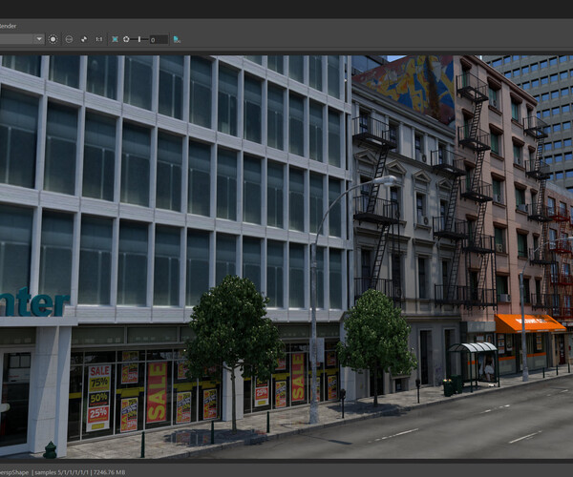The width and height of the screenshot is (573, 477).
Task: Click the checkered sphere toolbar icon
Action: point(83,39)
